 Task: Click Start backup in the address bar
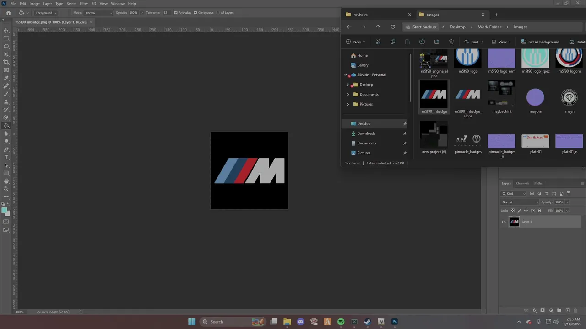coord(421,27)
